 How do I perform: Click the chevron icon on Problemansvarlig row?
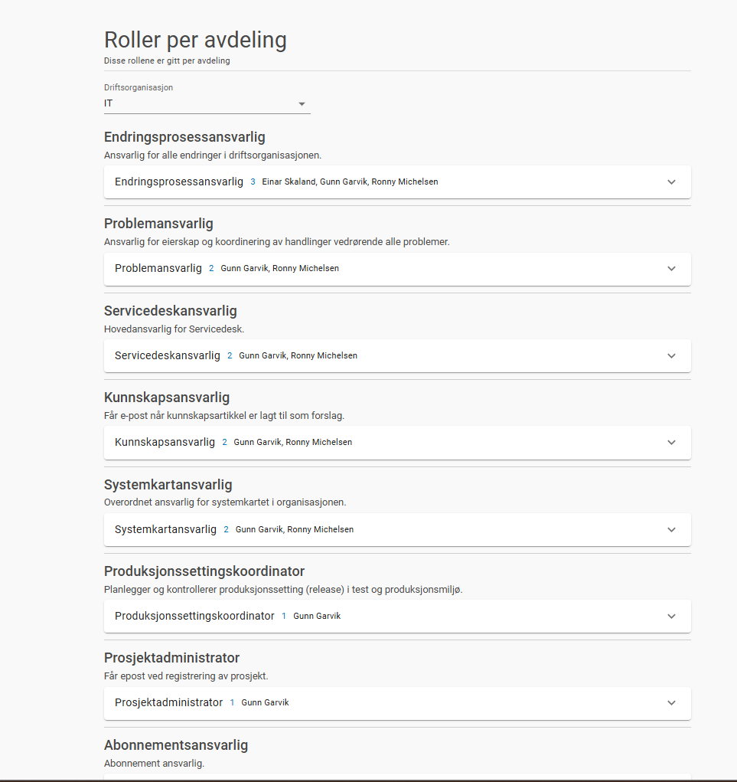coord(671,269)
